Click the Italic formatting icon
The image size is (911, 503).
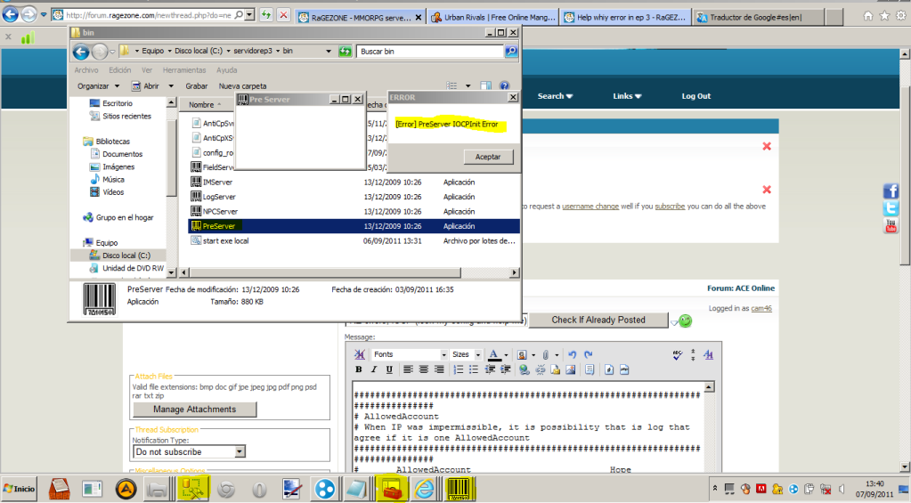click(x=373, y=369)
